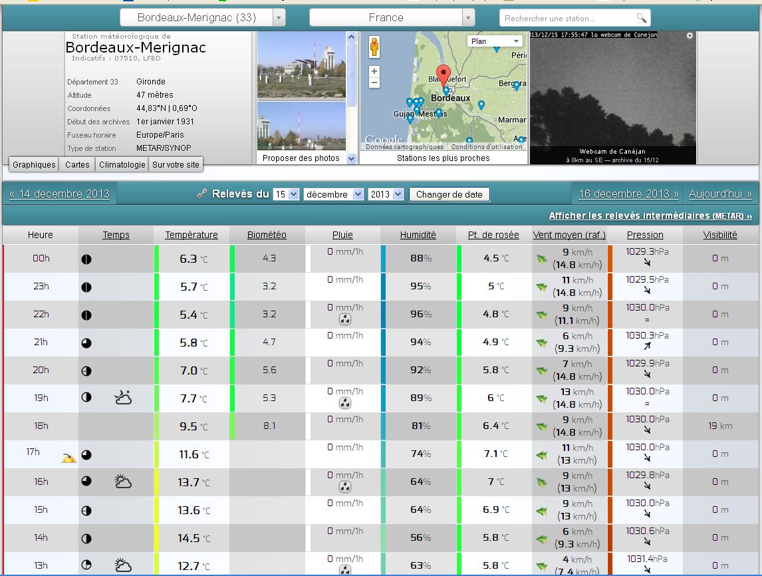Click the rain dice icon in 22h row

pyautogui.click(x=344, y=319)
